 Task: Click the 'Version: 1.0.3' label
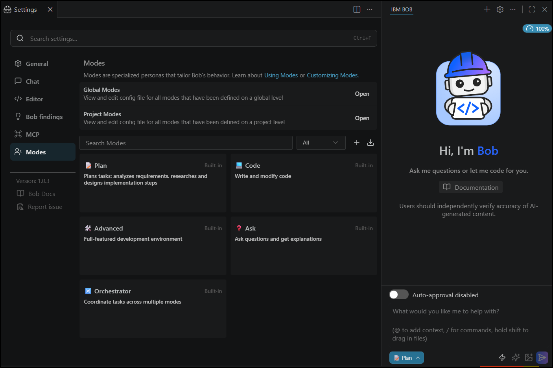pos(33,181)
